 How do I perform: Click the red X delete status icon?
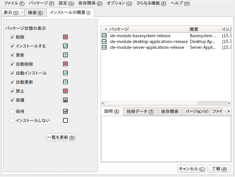(65, 37)
